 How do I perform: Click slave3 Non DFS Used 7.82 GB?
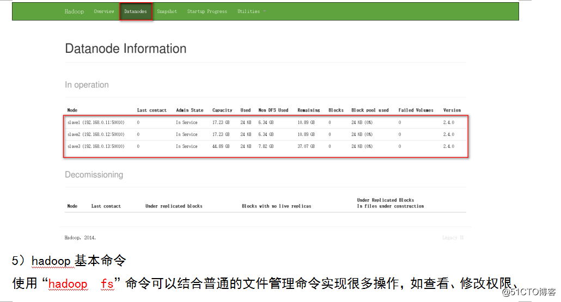point(266,146)
